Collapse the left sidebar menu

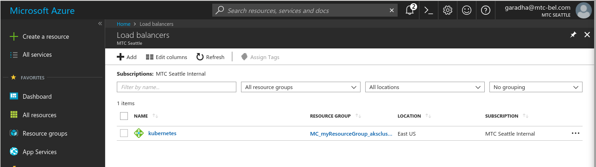(x=100, y=24)
